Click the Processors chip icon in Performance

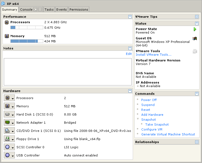click(x=7, y=22)
